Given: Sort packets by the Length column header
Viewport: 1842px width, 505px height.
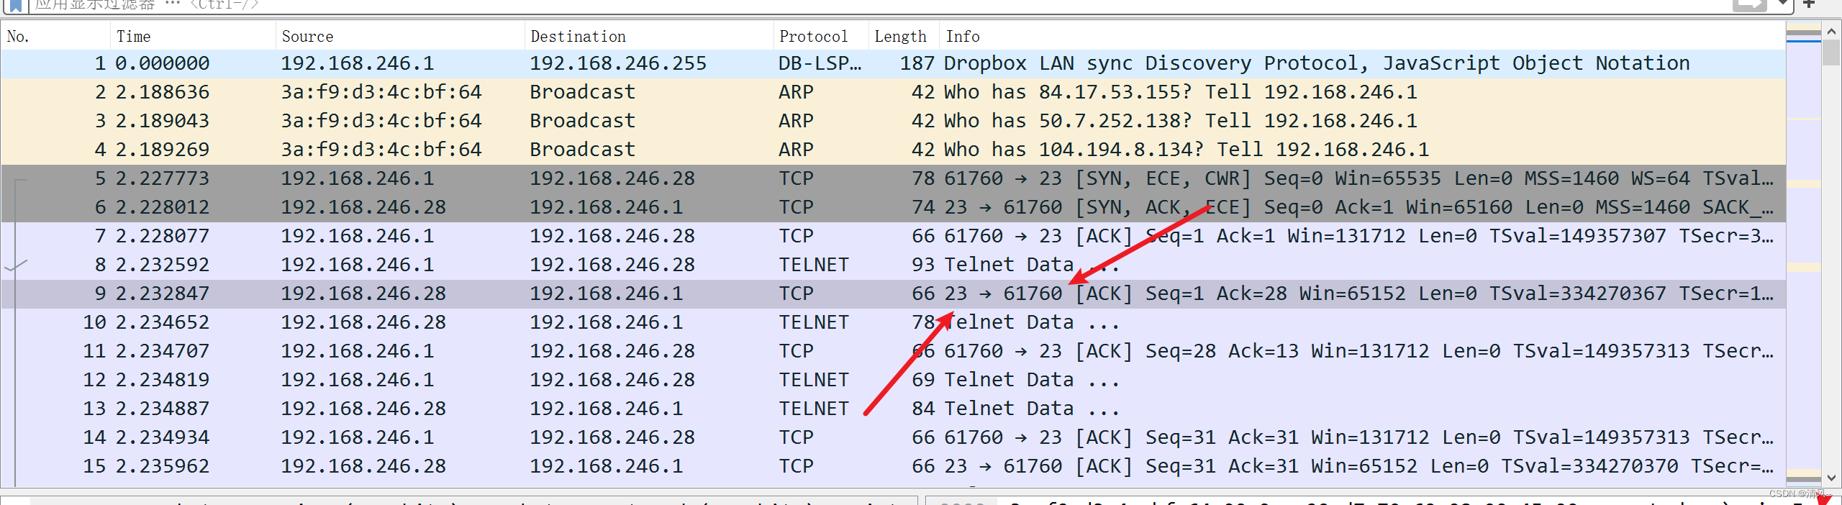Looking at the screenshot, I should (x=904, y=36).
